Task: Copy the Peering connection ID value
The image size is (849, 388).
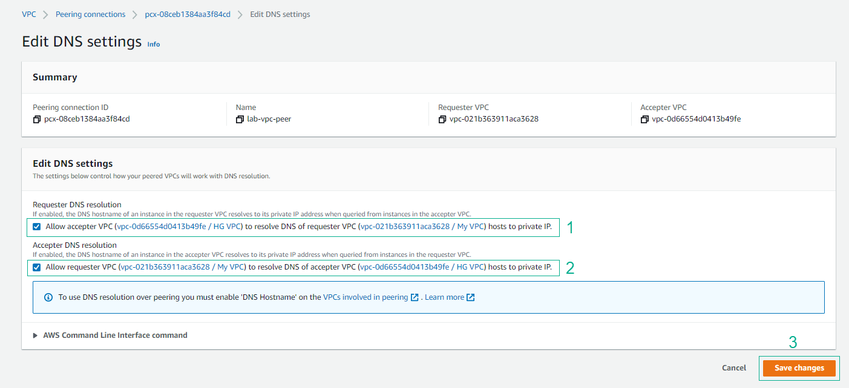Action: tap(37, 119)
